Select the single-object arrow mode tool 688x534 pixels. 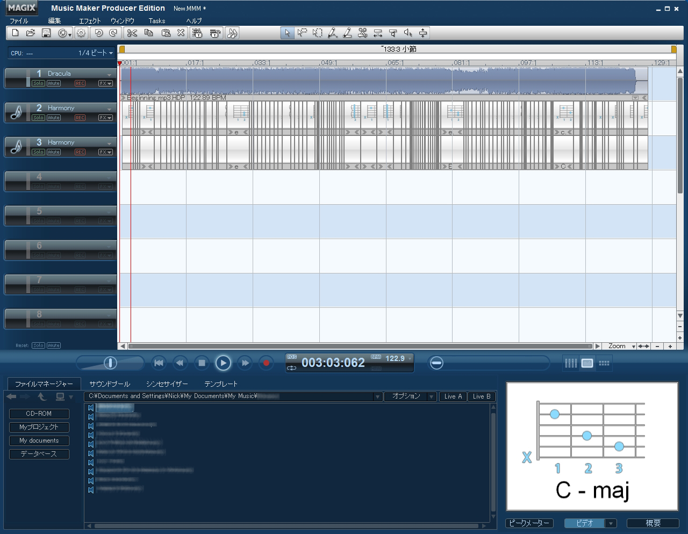[x=302, y=33]
